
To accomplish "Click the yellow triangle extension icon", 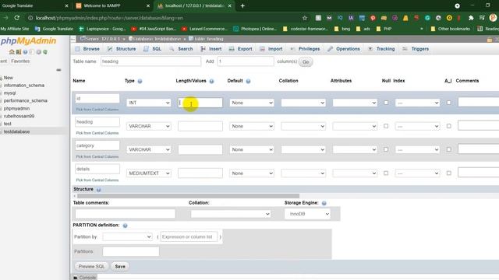I will coord(405,18).
